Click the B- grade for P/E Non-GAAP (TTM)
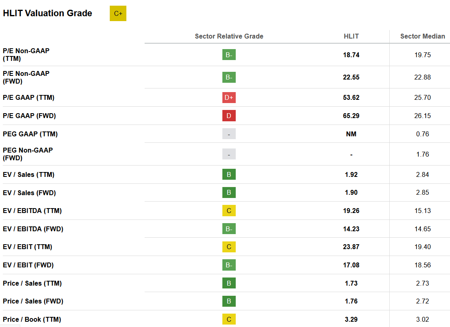Viewport: 450px width, 327px height. (x=229, y=55)
